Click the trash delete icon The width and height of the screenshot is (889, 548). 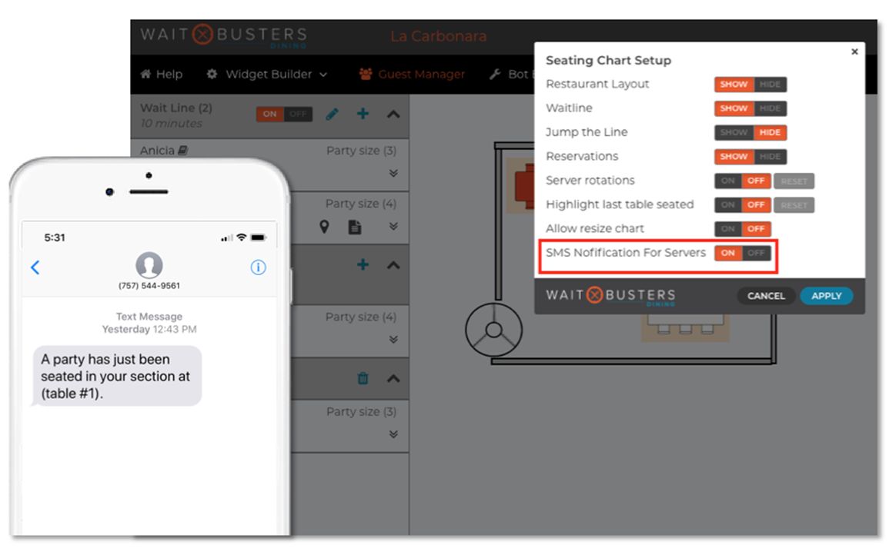[363, 378]
